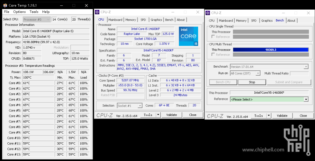
Task: Select Graphics tab in the Bench CPU-Z window
Action: [267, 21]
